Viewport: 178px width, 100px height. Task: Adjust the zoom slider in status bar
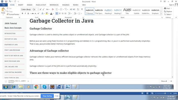click(165, 93)
